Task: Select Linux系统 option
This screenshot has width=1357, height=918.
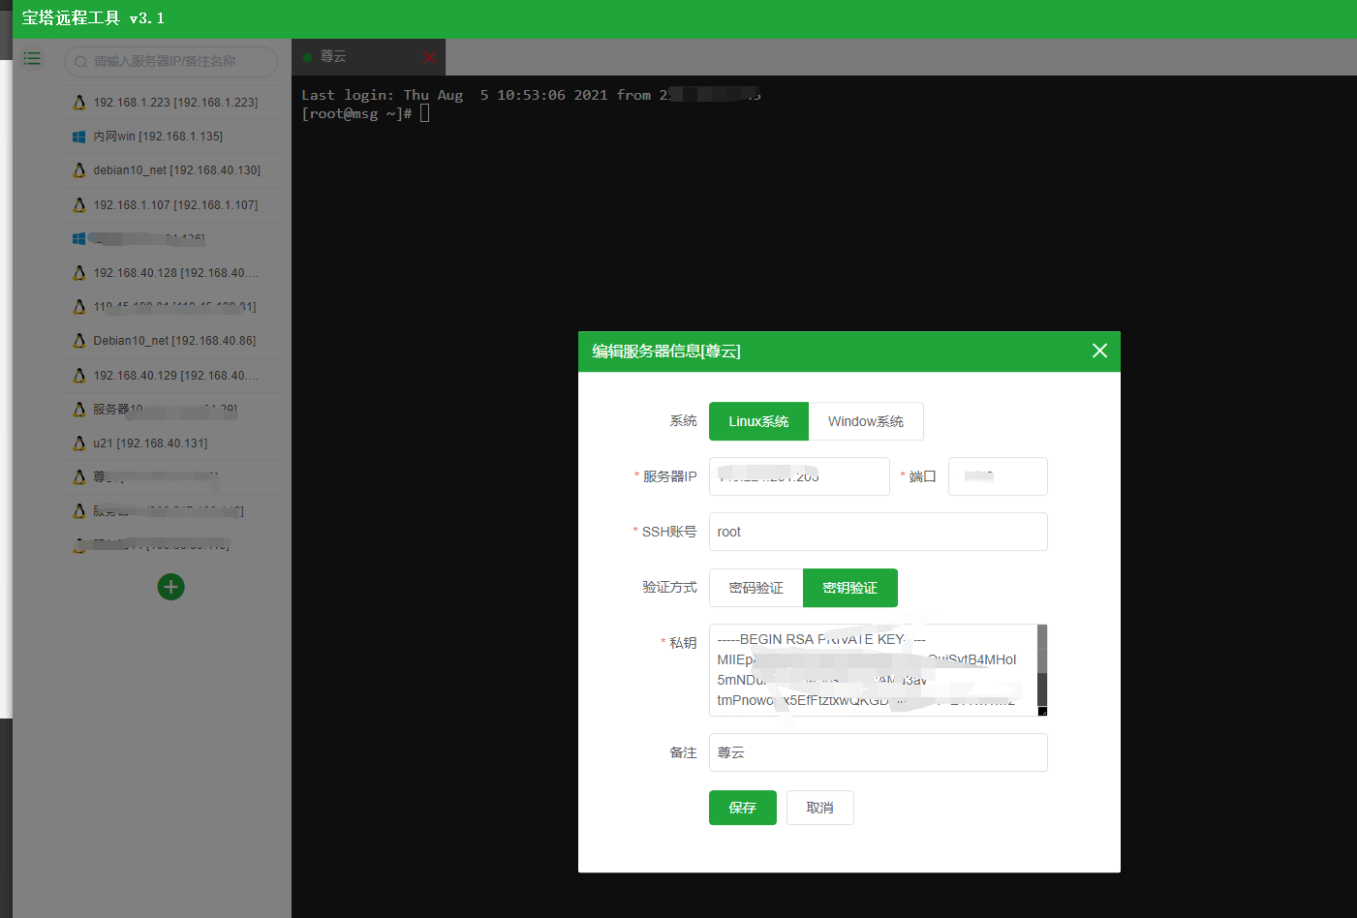Action: coord(758,421)
